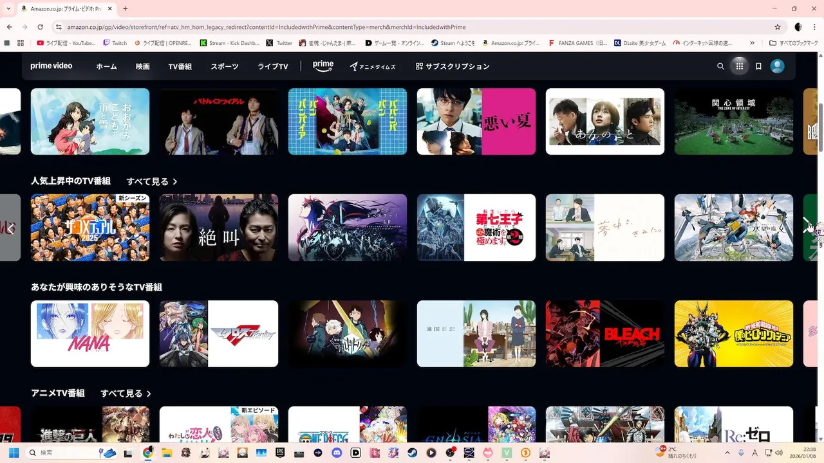Image resolution: width=824 pixels, height=463 pixels.
Task: Open the すべてのブックマーク folder
Action: (793, 43)
